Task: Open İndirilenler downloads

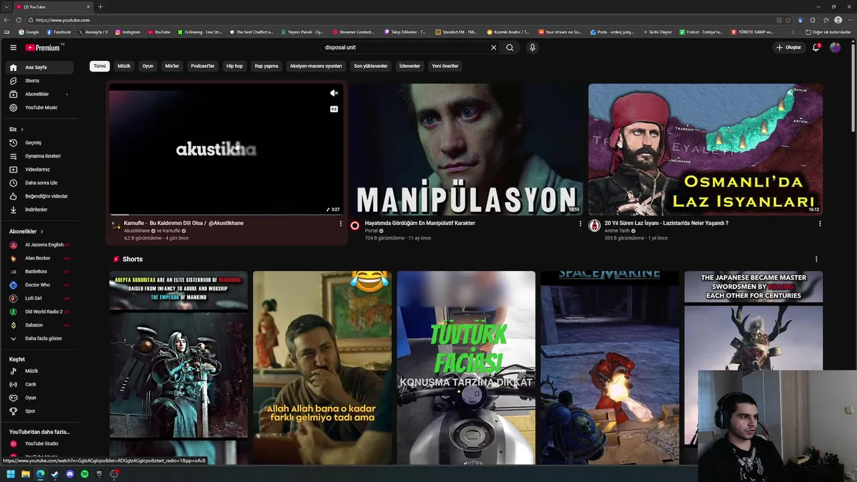Action: pos(40,210)
